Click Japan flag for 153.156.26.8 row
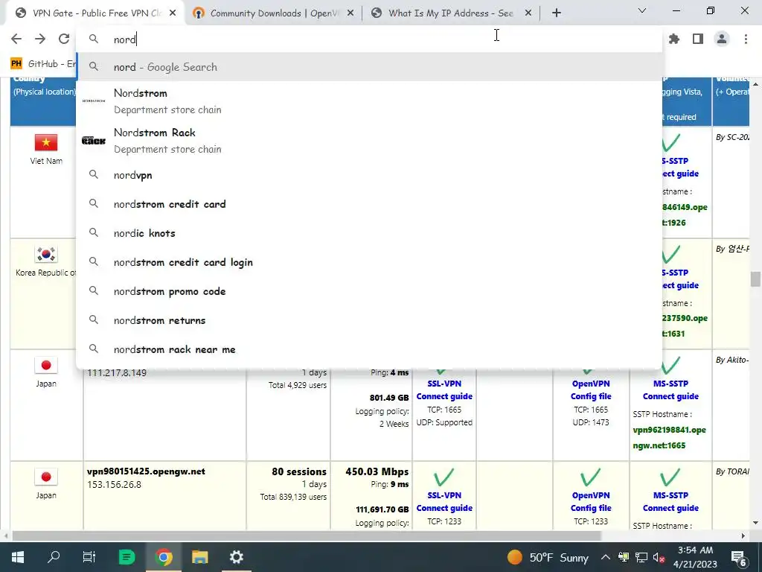 coord(46,477)
